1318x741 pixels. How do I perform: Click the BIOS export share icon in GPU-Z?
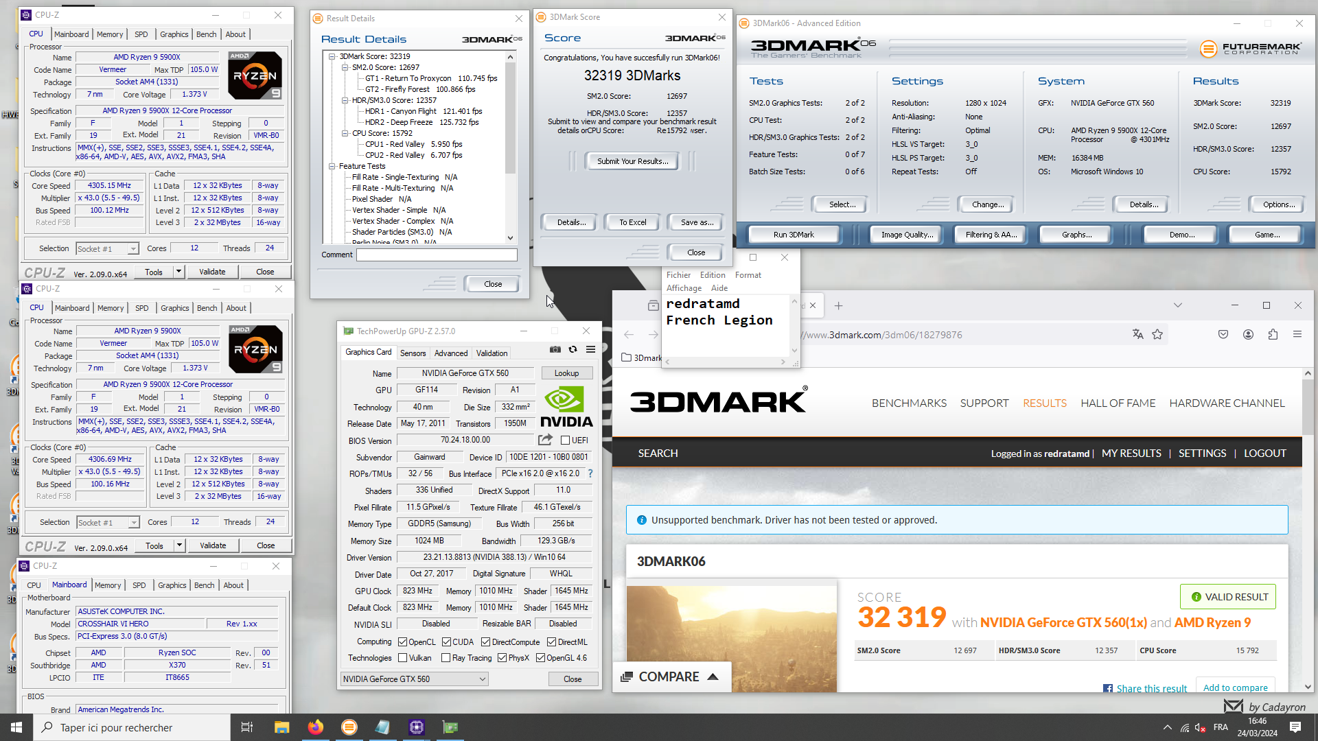coord(545,440)
